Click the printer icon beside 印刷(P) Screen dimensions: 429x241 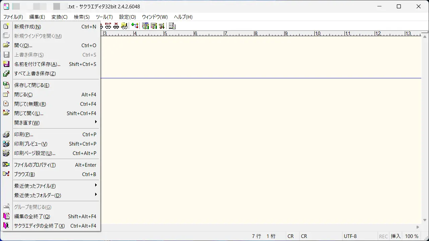[6, 135]
